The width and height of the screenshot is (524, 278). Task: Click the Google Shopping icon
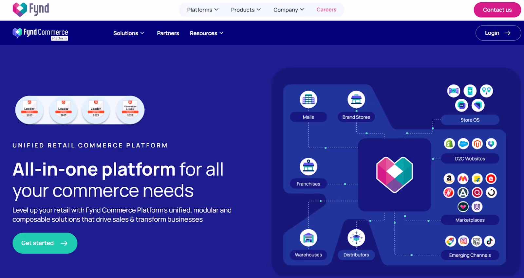click(x=450, y=241)
